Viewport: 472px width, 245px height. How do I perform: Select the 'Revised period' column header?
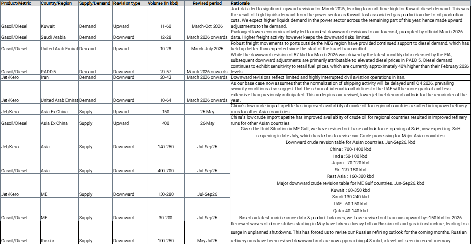(x=207, y=3)
